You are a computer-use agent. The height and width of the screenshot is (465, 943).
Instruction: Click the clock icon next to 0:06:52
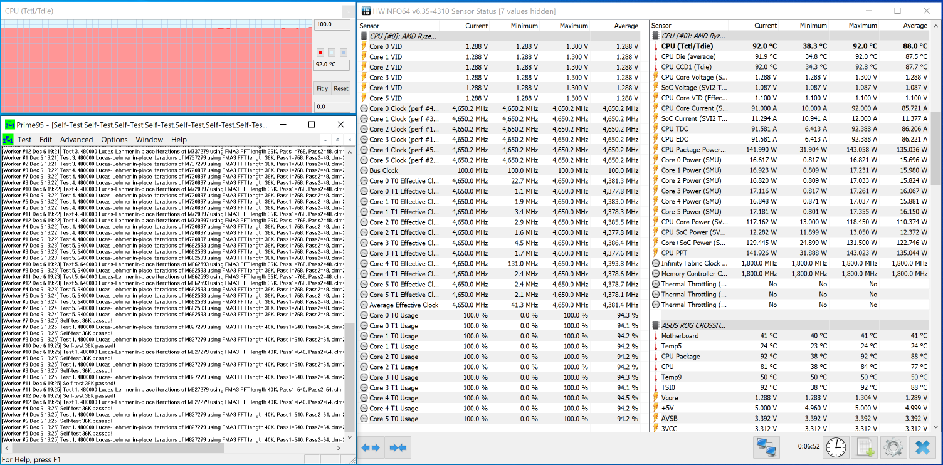[x=835, y=447]
